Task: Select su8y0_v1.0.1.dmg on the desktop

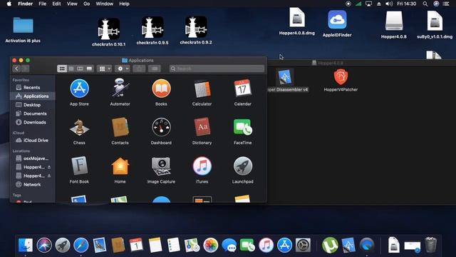Action: pos(435,21)
